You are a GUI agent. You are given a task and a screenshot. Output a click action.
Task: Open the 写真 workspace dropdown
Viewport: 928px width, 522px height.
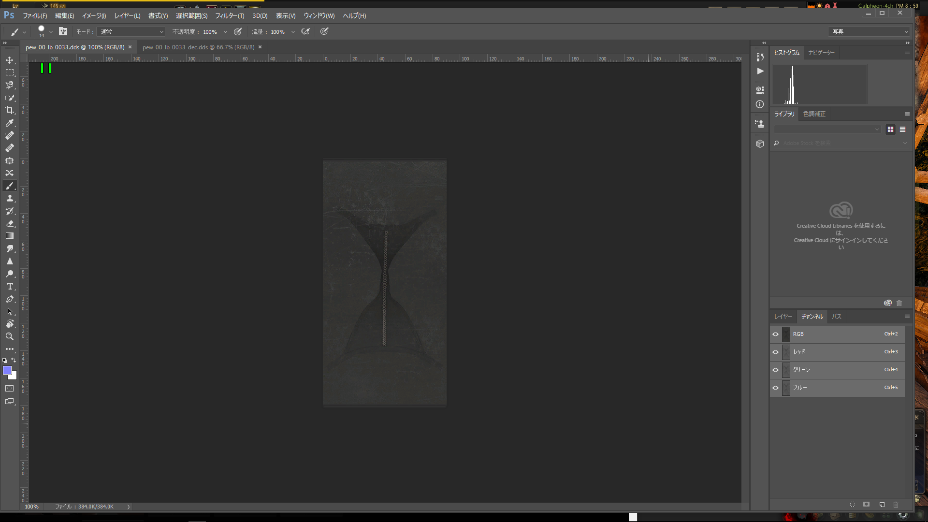[x=869, y=32]
